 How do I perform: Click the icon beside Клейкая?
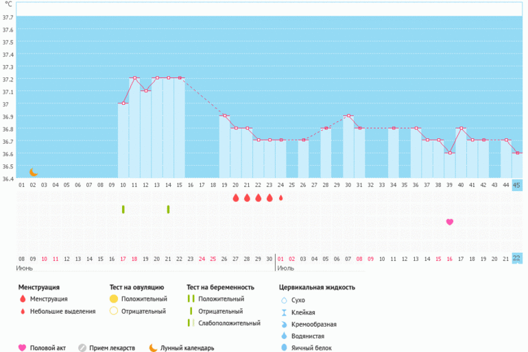[284, 312]
